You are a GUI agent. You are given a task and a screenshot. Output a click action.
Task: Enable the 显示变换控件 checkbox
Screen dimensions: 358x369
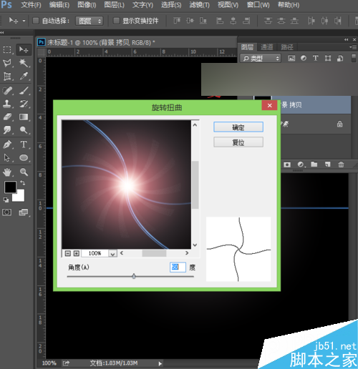pyautogui.click(x=116, y=21)
